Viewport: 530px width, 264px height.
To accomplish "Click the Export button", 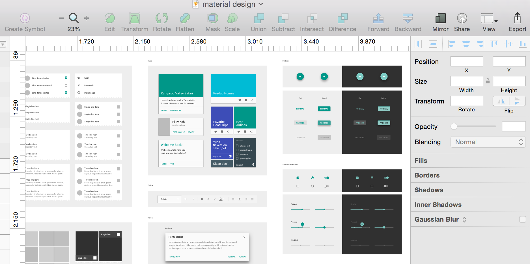I will point(517,19).
